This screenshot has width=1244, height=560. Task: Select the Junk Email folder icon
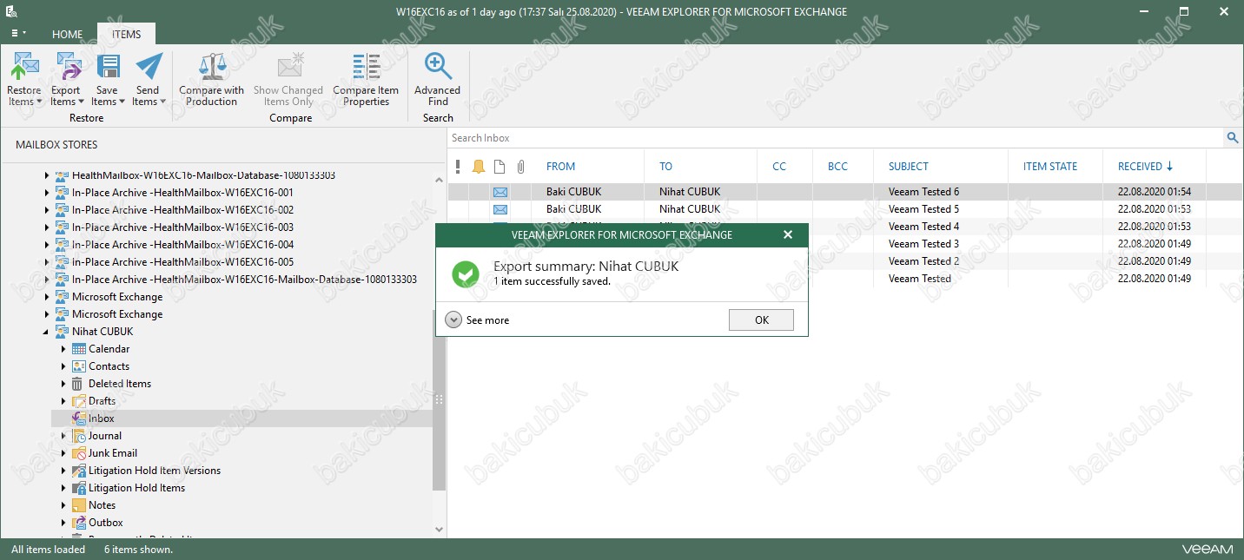[x=79, y=453]
